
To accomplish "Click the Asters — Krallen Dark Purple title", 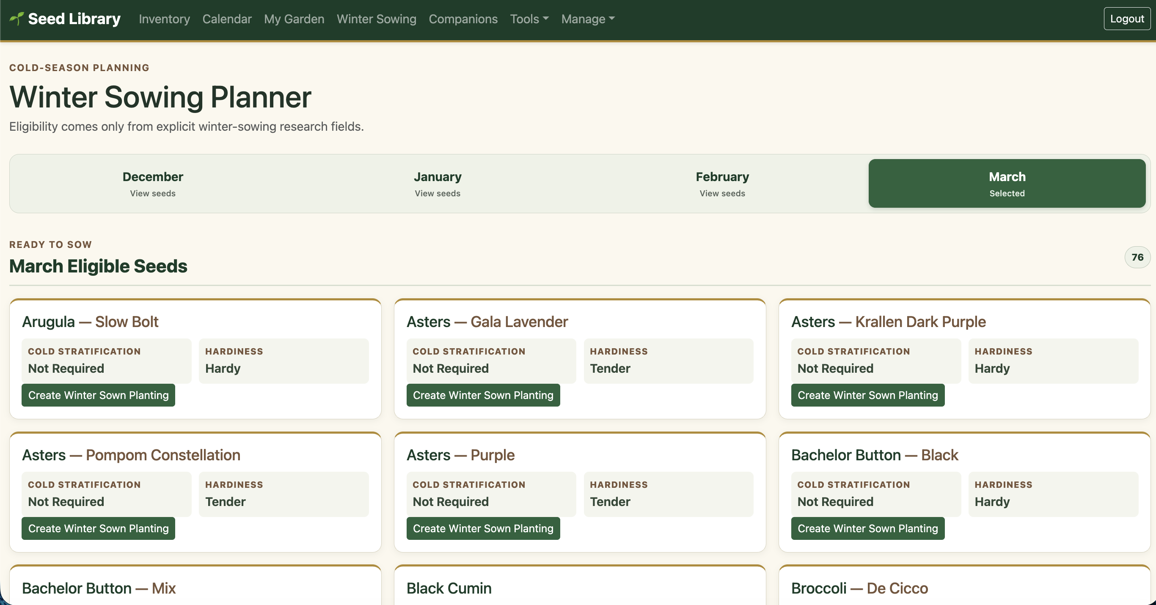I will (x=889, y=322).
